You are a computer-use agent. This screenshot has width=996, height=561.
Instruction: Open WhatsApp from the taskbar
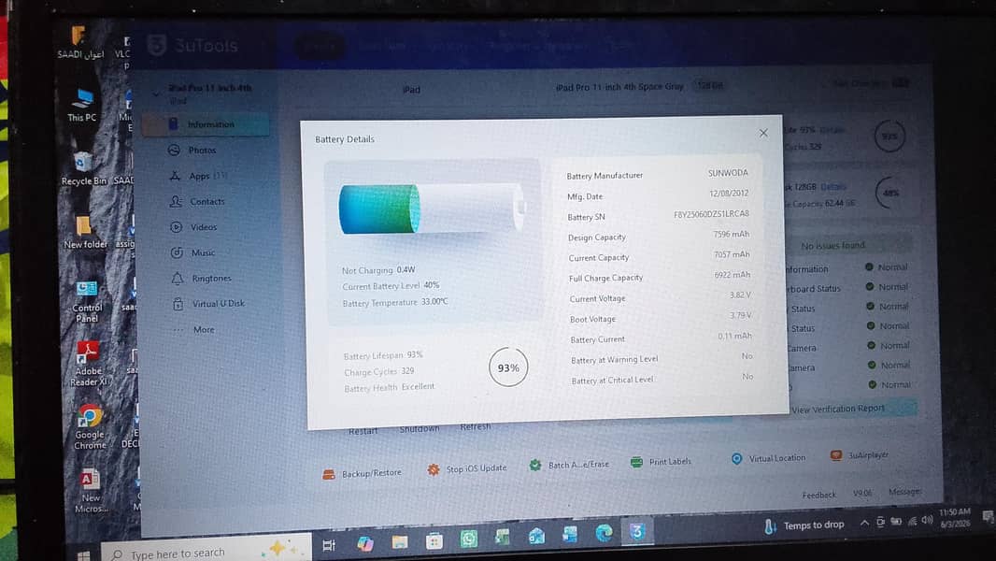point(469,539)
